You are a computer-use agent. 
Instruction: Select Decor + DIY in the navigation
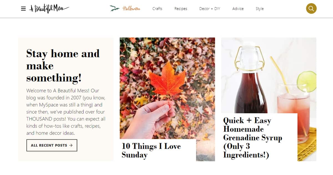tap(210, 9)
